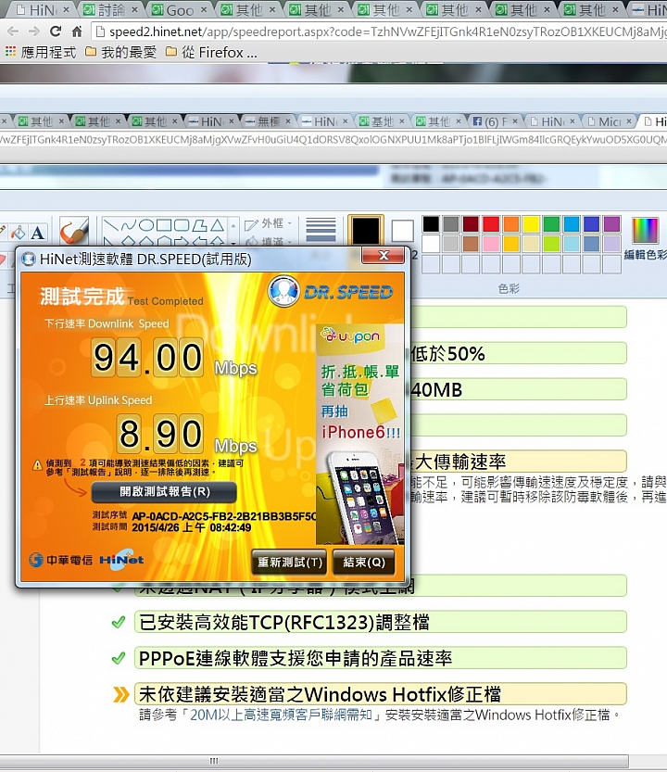The height and width of the screenshot is (772, 667).
Task: Switch to the Facebook (6) tab
Action: (496, 121)
